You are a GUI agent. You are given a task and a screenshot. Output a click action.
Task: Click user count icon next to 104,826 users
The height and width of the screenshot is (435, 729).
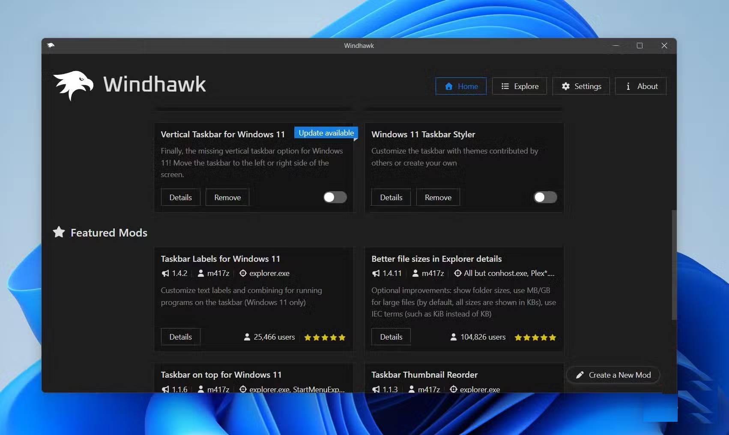(454, 337)
